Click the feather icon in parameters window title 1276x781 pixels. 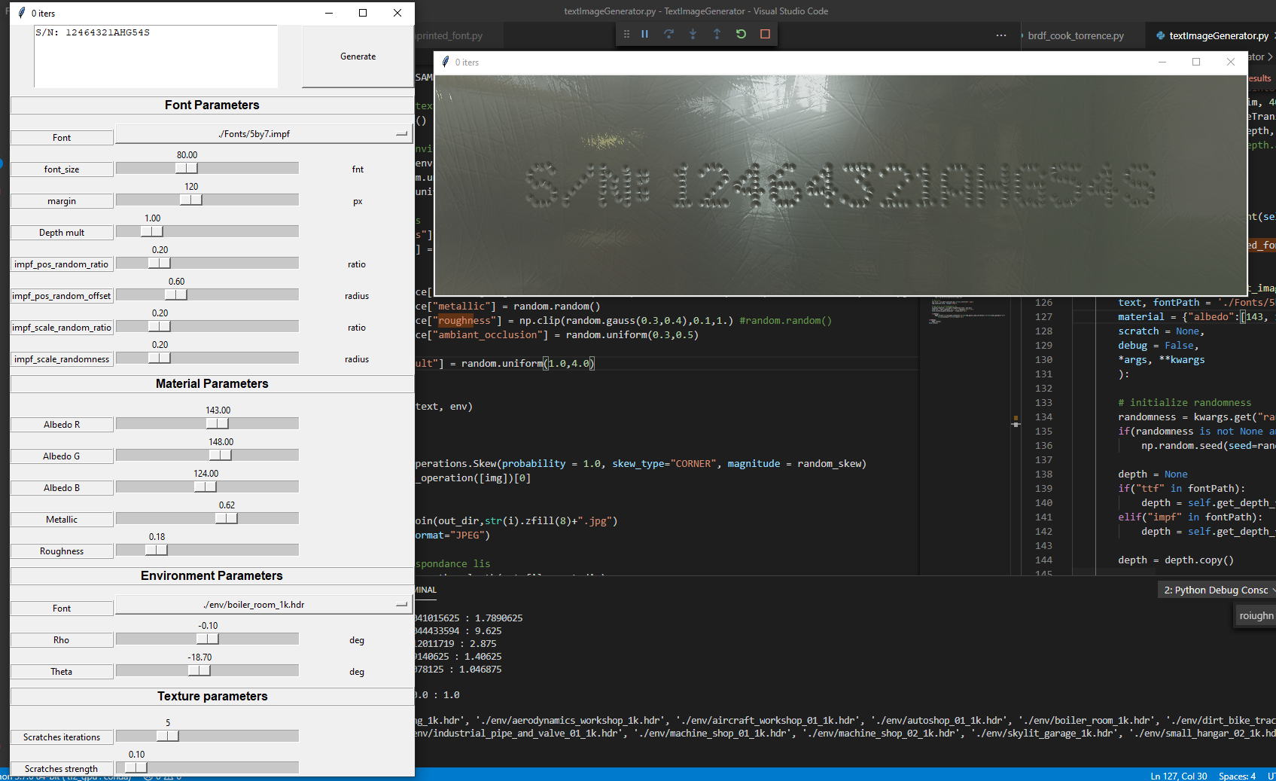point(22,13)
